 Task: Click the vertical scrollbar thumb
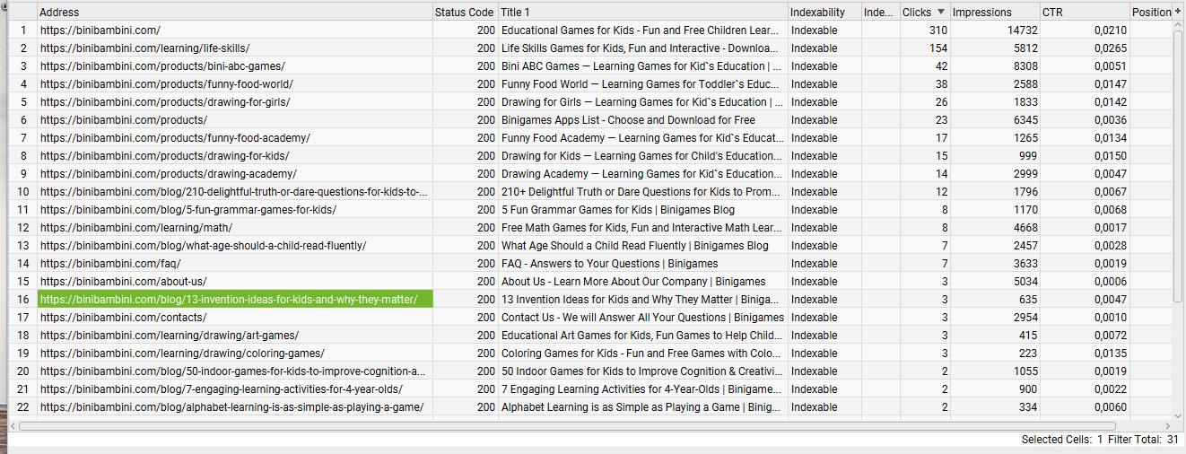(1178, 168)
